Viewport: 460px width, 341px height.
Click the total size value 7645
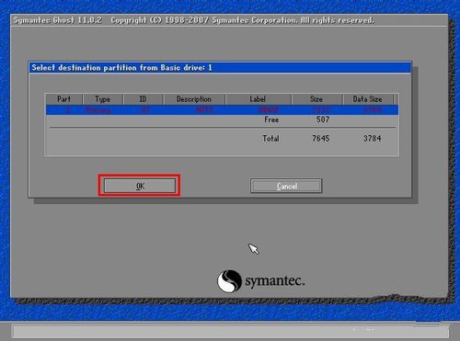coord(321,139)
